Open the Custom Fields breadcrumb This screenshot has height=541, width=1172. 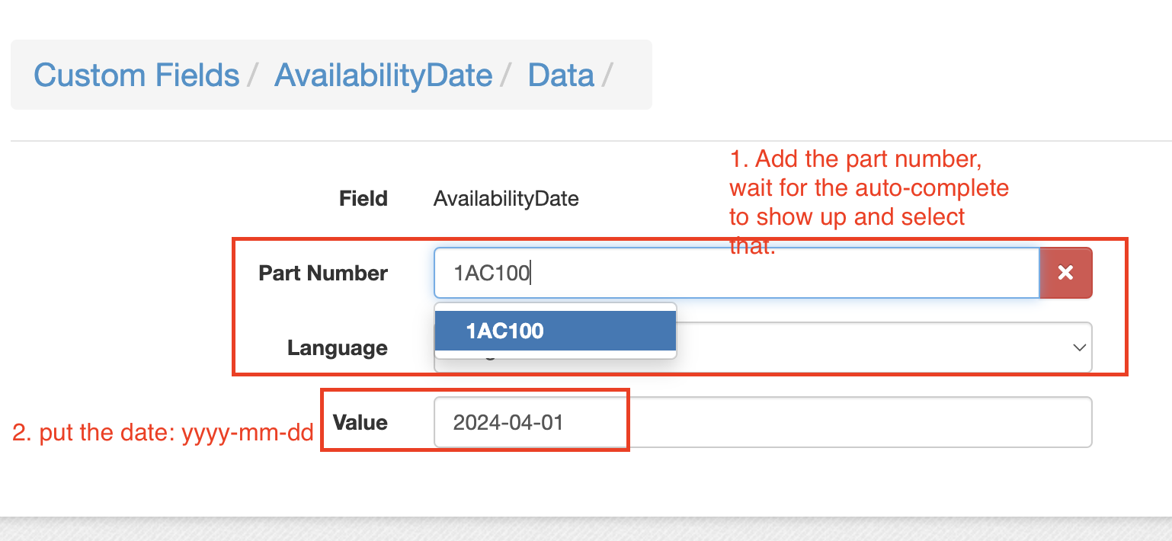pyautogui.click(x=136, y=75)
